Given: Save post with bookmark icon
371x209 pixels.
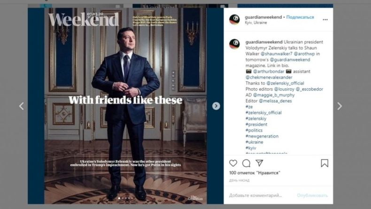Looking at the screenshot, I should pyautogui.click(x=325, y=163).
